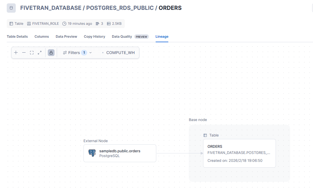Image resolution: width=313 pixels, height=188 pixels.
Task: Zoom in on the lineage graph
Action: pyautogui.click(x=16, y=53)
